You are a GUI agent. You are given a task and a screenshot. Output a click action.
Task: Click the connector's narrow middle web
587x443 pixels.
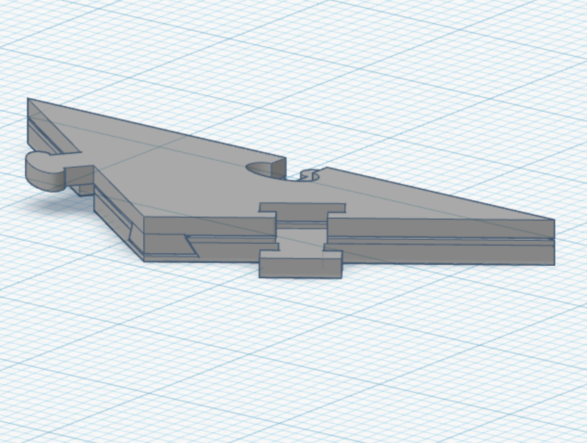tap(301, 237)
